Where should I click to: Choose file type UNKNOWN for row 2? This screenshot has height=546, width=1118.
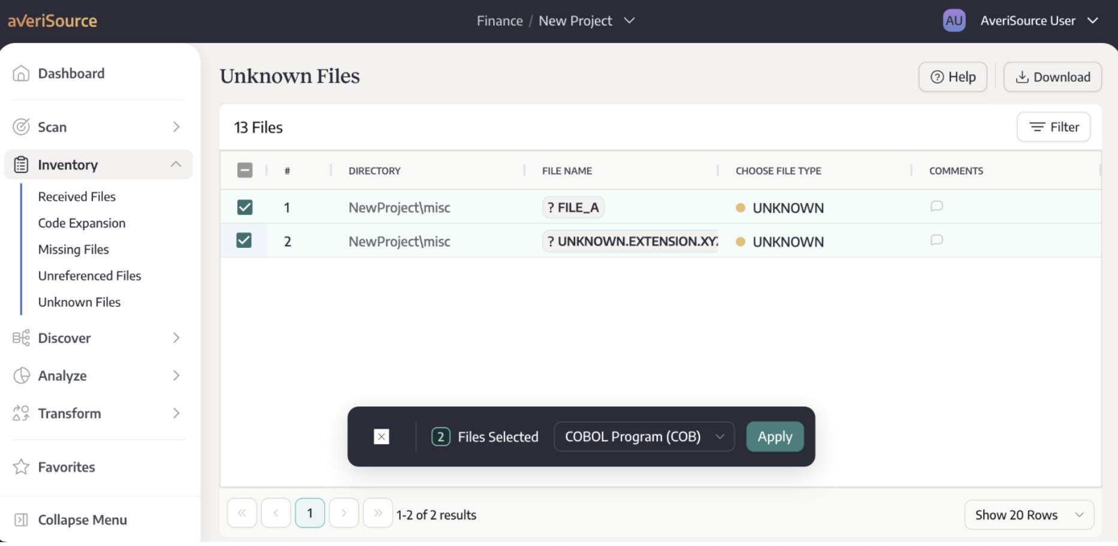point(780,242)
